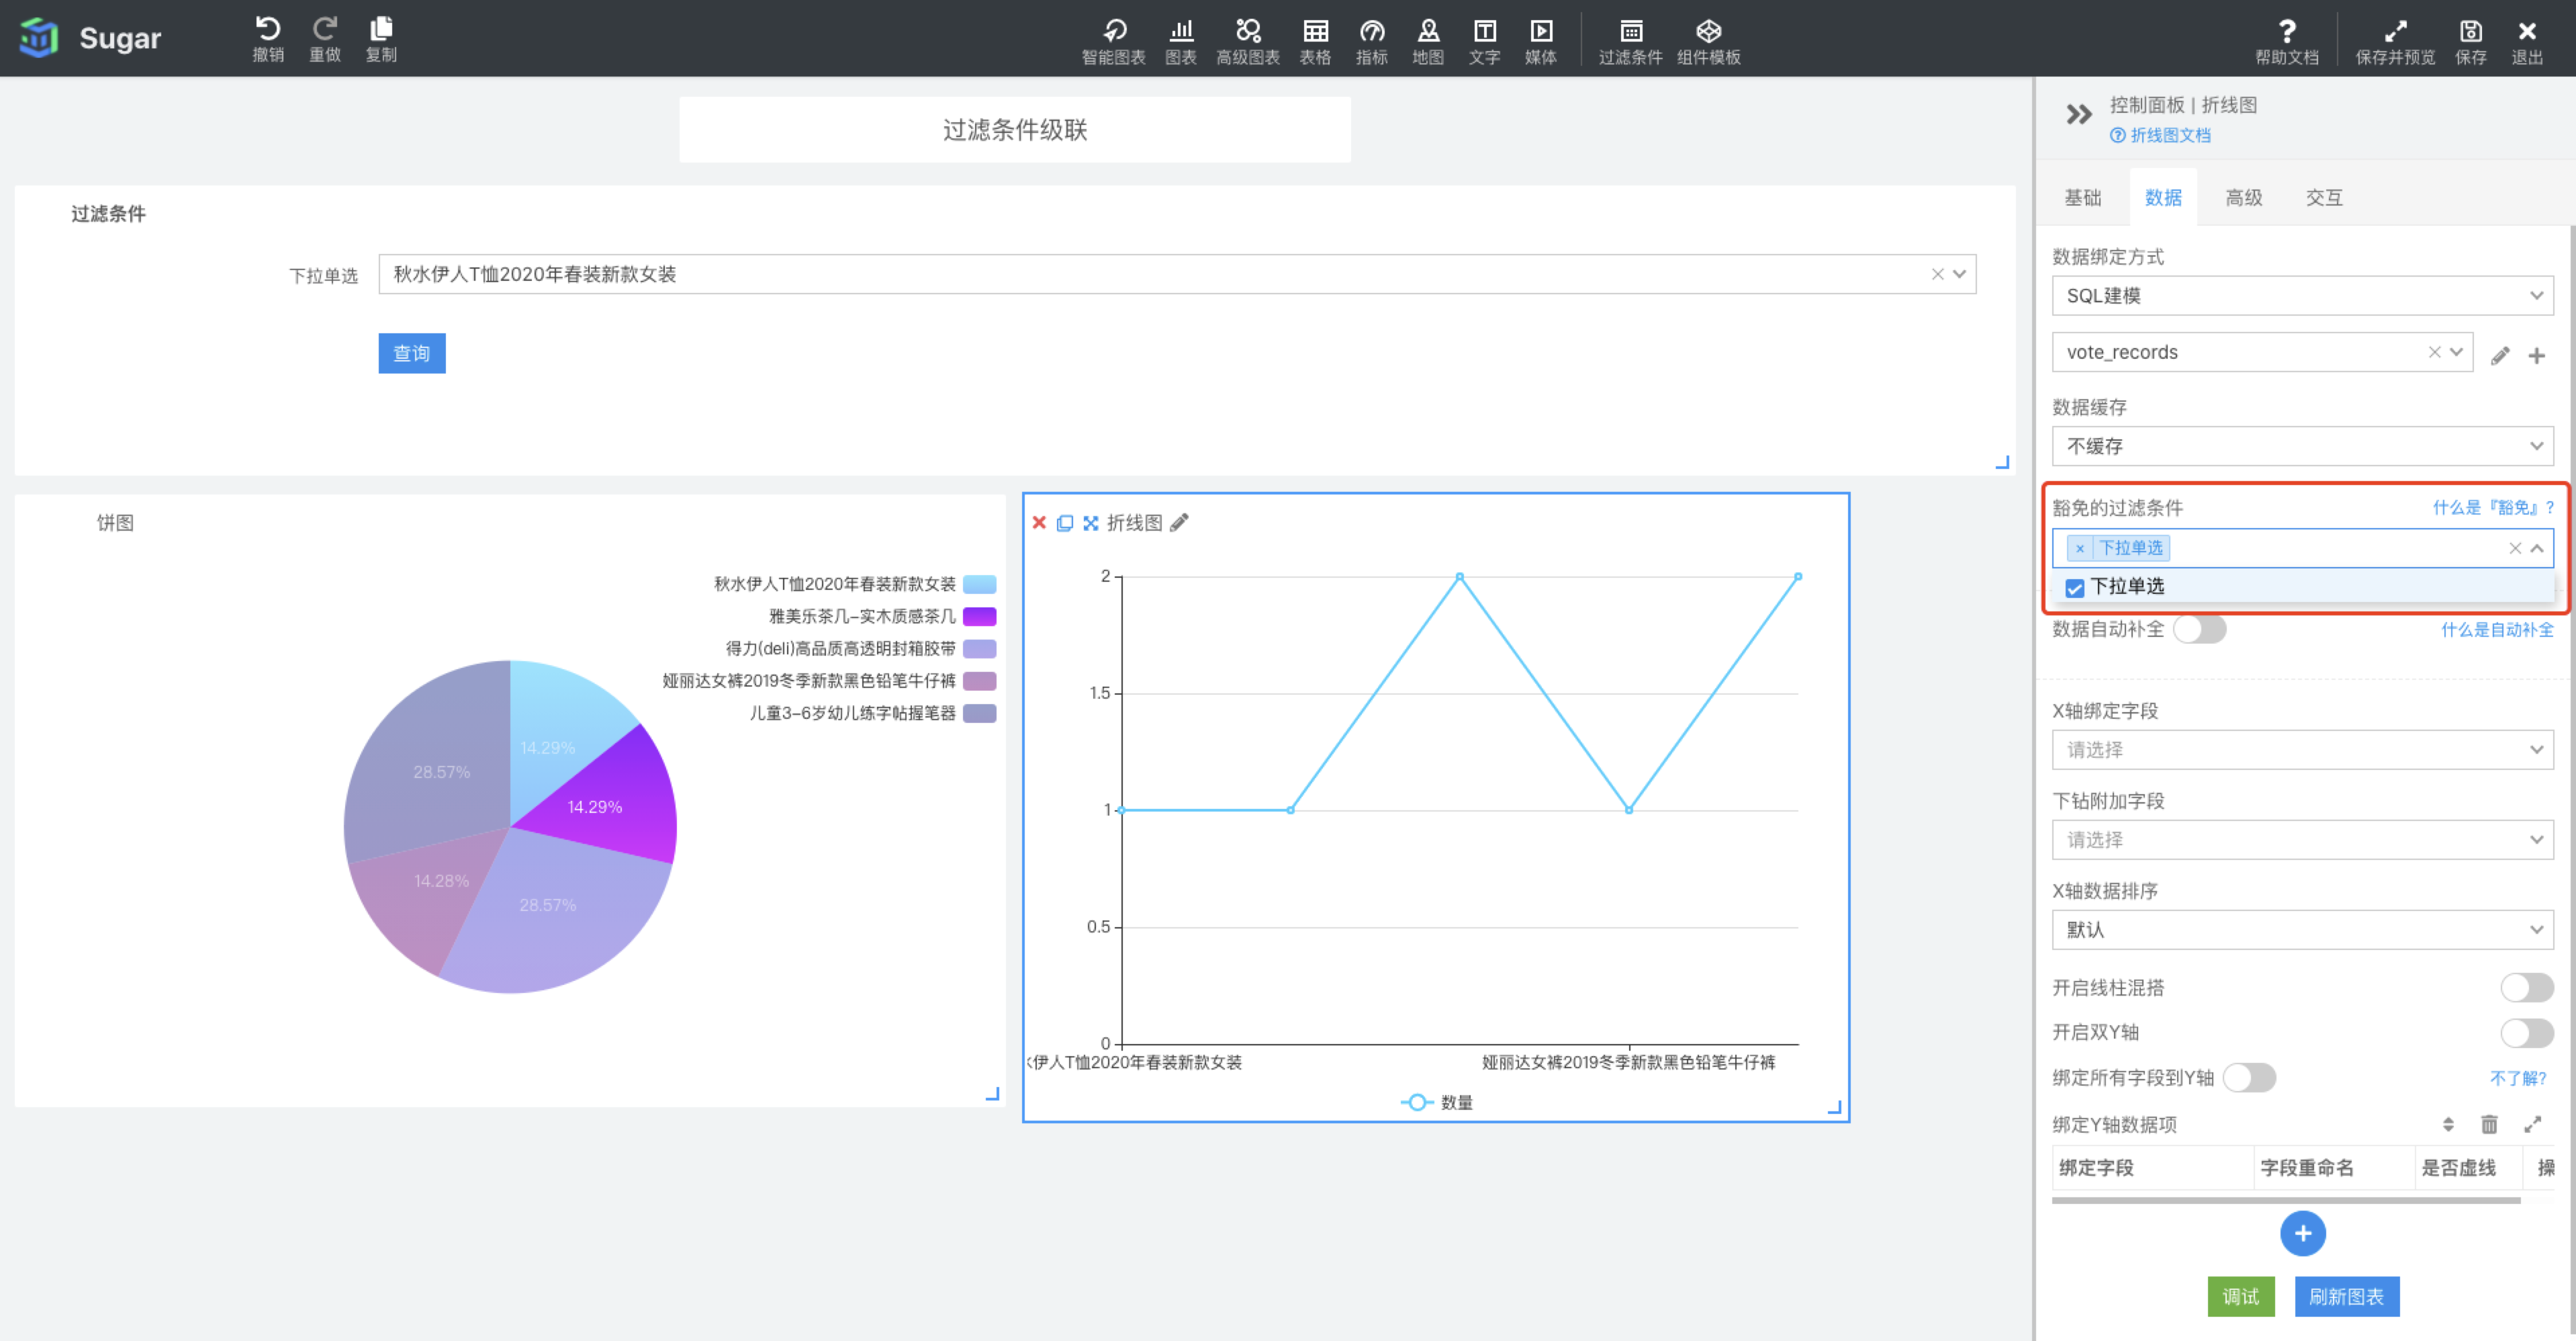Delete Y-axis data items with trash icon
Viewport: 2576px width, 1341px height.
pyautogui.click(x=2490, y=1125)
